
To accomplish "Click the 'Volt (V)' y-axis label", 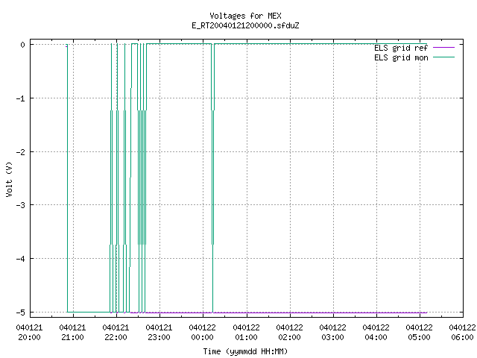I will (9, 179).
